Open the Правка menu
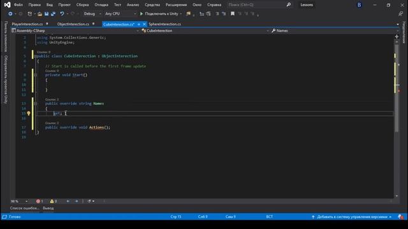Viewport: 408px width, 229px height. [x=34, y=4]
